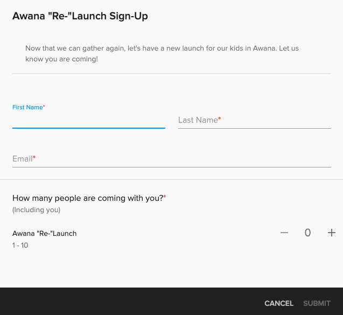The width and height of the screenshot is (343, 315).
Task: Click into the Last Name field
Action: coord(254,121)
